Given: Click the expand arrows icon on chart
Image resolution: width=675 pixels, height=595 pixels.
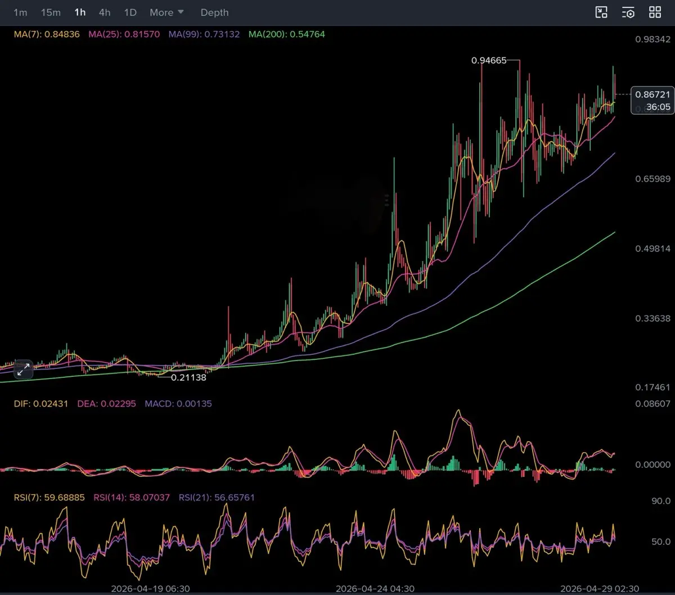Looking at the screenshot, I should (23, 369).
